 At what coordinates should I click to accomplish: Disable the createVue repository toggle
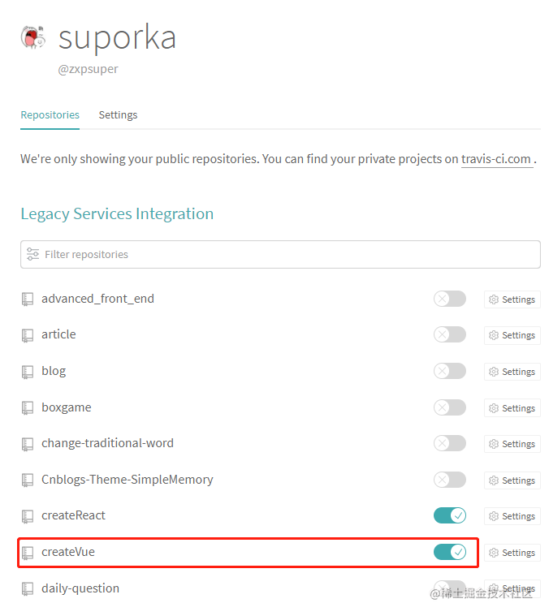pyautogui.click(x=450, y=552)
